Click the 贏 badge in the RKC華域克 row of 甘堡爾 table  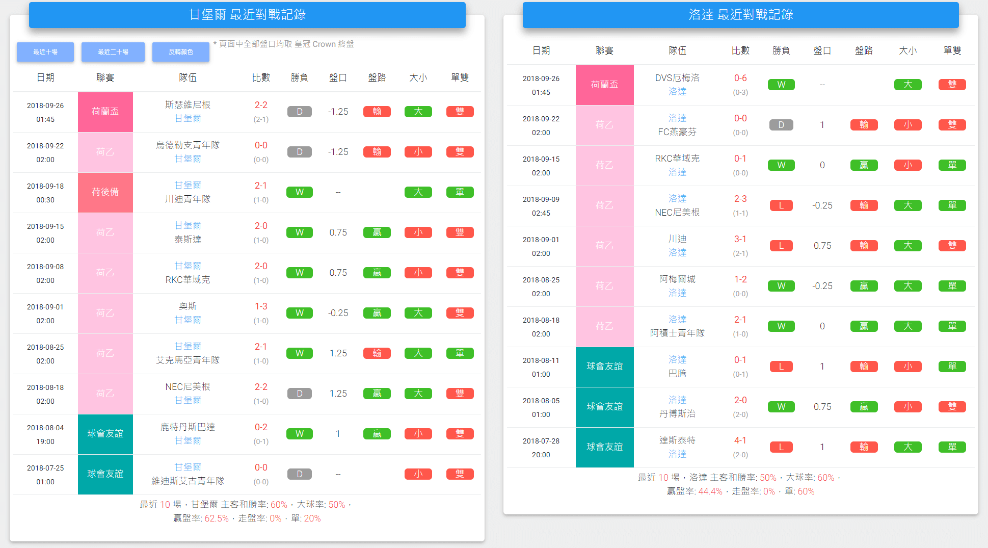point(377,272)
